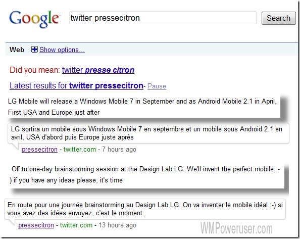Click the blue plus icon beside Show options
The height and width of the screenshot is (239, 300).
coord(34,50)
